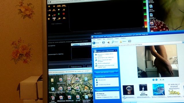Toggle the Папки folders pane button
The width and height of the screenshot is (184, 103).
pos(123,41)
